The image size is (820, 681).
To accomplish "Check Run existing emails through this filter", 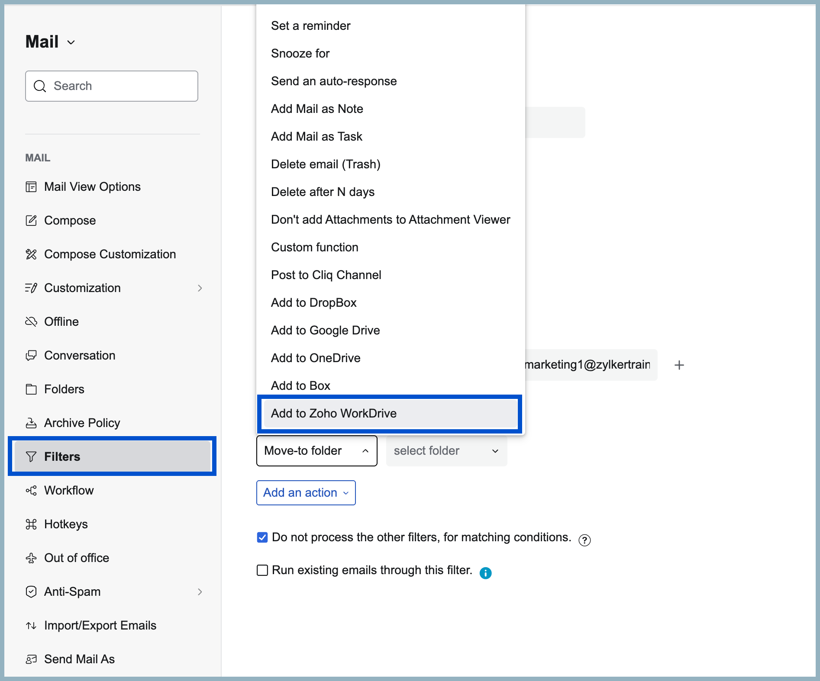I will [262, 570].
